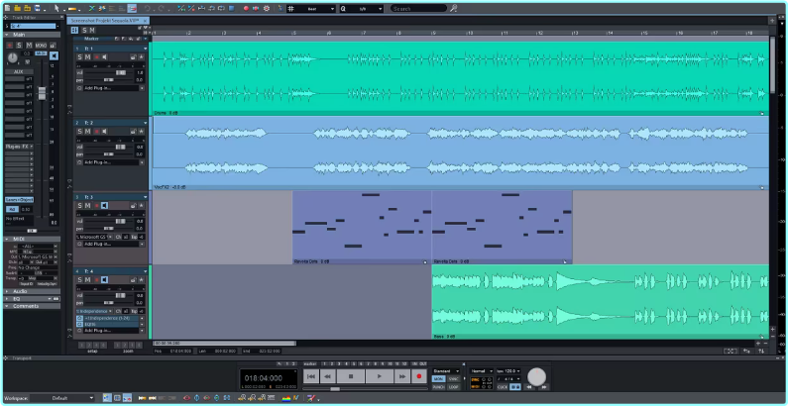Click the blue speaker monitor icon in Track Editor
This screenshot has width=788, height=406.
coord(54,55)
